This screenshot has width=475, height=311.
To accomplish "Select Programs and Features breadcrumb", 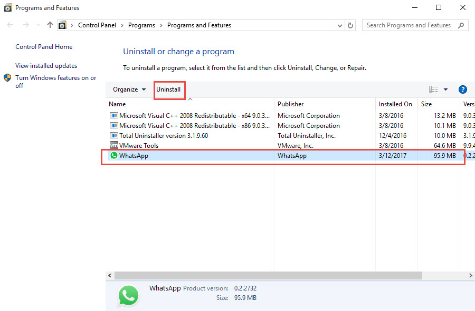I will pyautogui.click(x=199, y=25).
